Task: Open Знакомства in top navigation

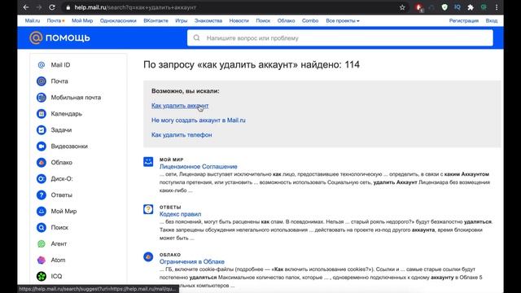Action: [x=208, y=20]
